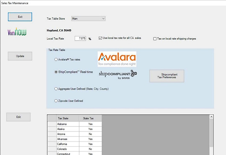This screenshot has height=155, width=226.
Task: Click the ShipCompliant by Sovos logo
Action: coord(118,75)
